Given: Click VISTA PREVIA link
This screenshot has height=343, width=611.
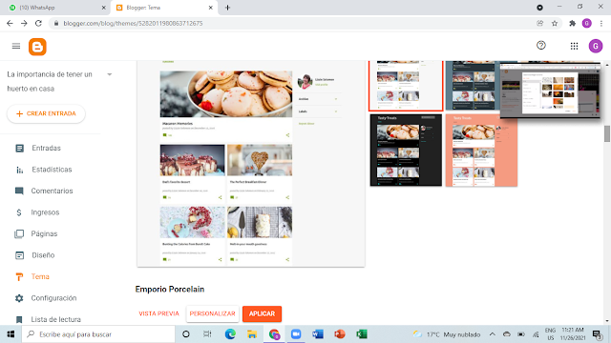Looking at the screenshot, I should click(x=159, y=313).
